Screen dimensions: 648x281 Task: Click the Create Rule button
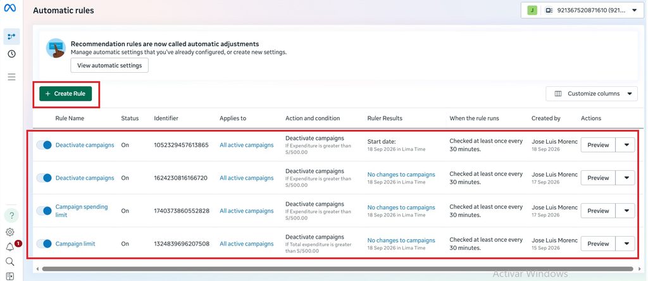click(65, 94)
